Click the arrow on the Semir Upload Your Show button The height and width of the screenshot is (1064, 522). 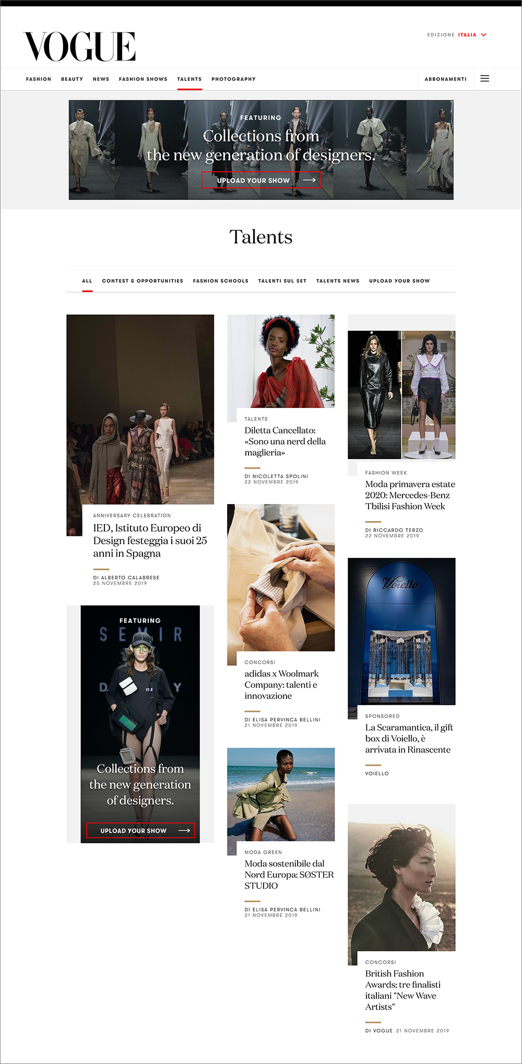pos(184,830)
